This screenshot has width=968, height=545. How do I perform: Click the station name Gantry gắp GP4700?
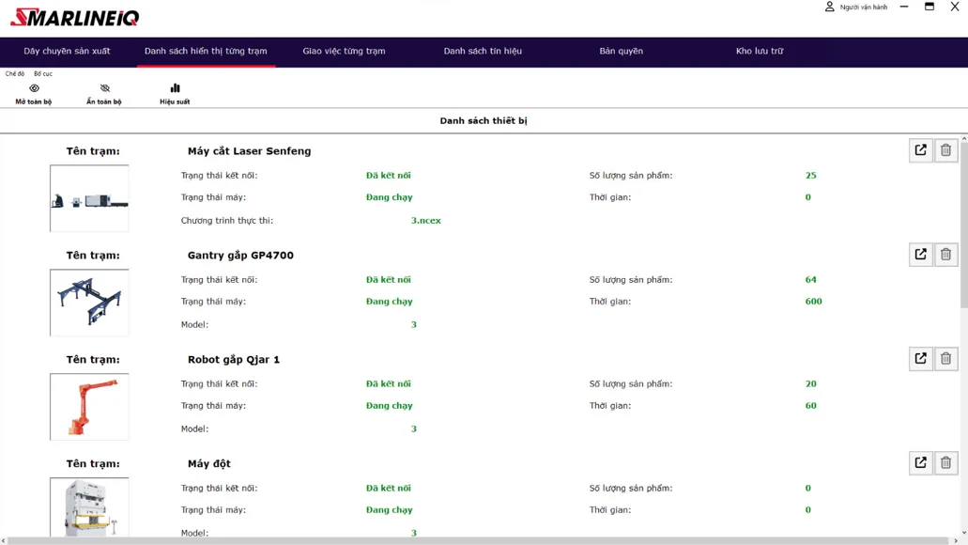(x=240, y=256)
